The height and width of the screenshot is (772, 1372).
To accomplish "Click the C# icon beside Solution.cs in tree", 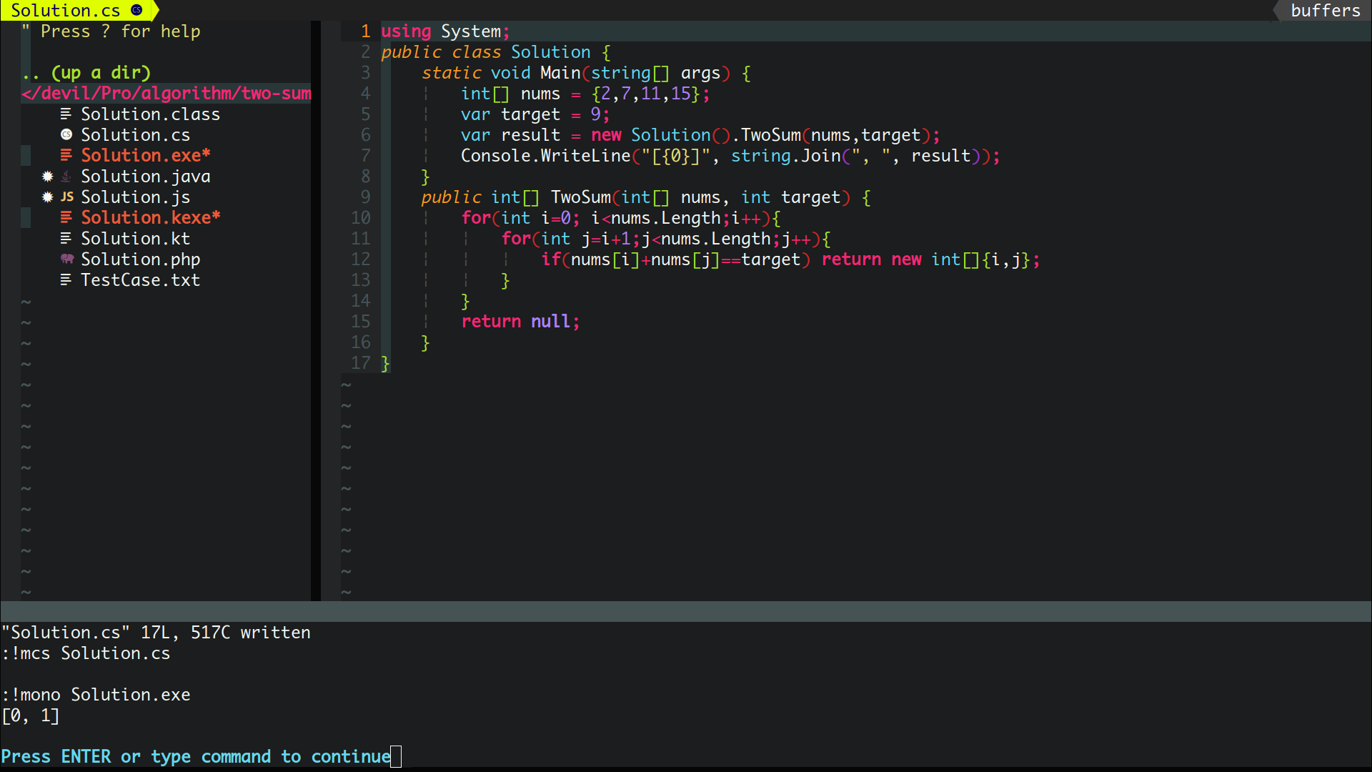I will [x=66, y=135].
